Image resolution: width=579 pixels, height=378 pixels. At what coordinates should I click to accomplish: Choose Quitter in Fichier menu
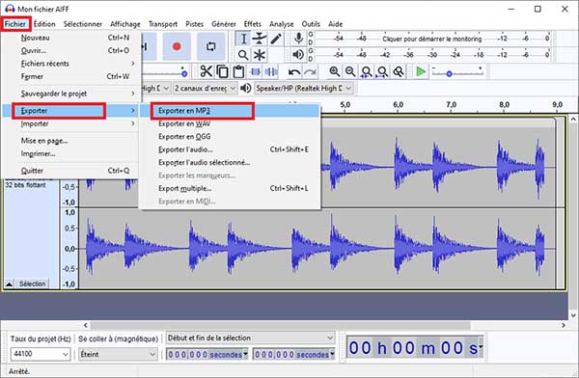coord(70,171)
